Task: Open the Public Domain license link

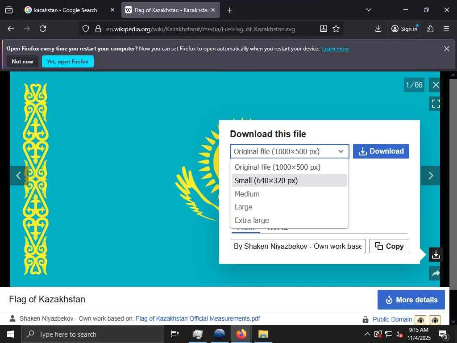Action: pyautogui.click(x=392, y=319)
